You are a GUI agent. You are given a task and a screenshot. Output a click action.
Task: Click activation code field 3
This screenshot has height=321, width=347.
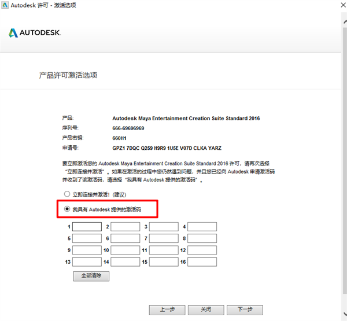(x=164, y=227)
